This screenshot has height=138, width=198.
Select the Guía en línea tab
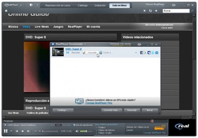[120, 5]
